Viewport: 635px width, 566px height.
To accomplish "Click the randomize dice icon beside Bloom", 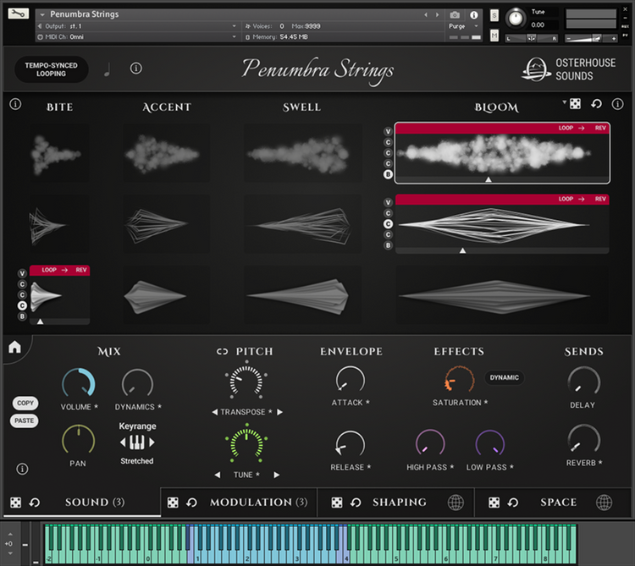I will click(575, 104).
